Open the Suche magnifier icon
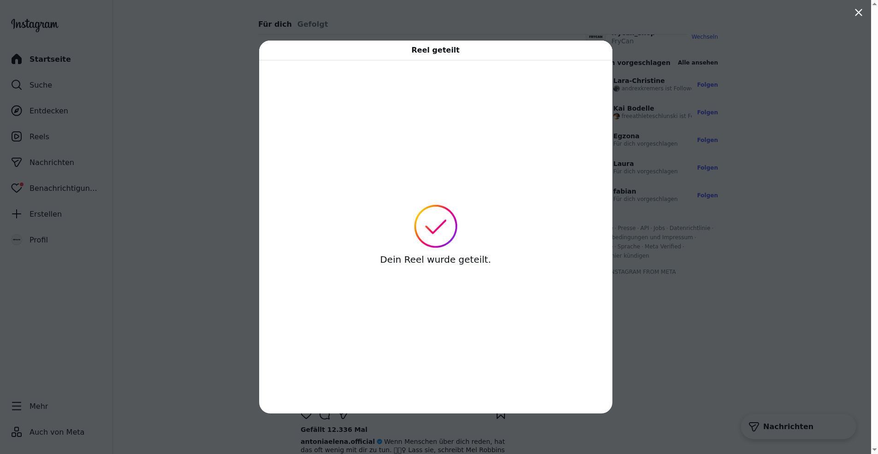 (17, 85)
